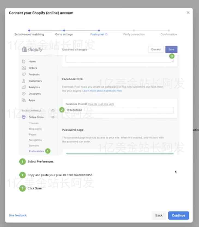Click Learn more about Facebook Pixel link
The width and height of the screenshot is (199, 227).
click(x=102, y=91)
